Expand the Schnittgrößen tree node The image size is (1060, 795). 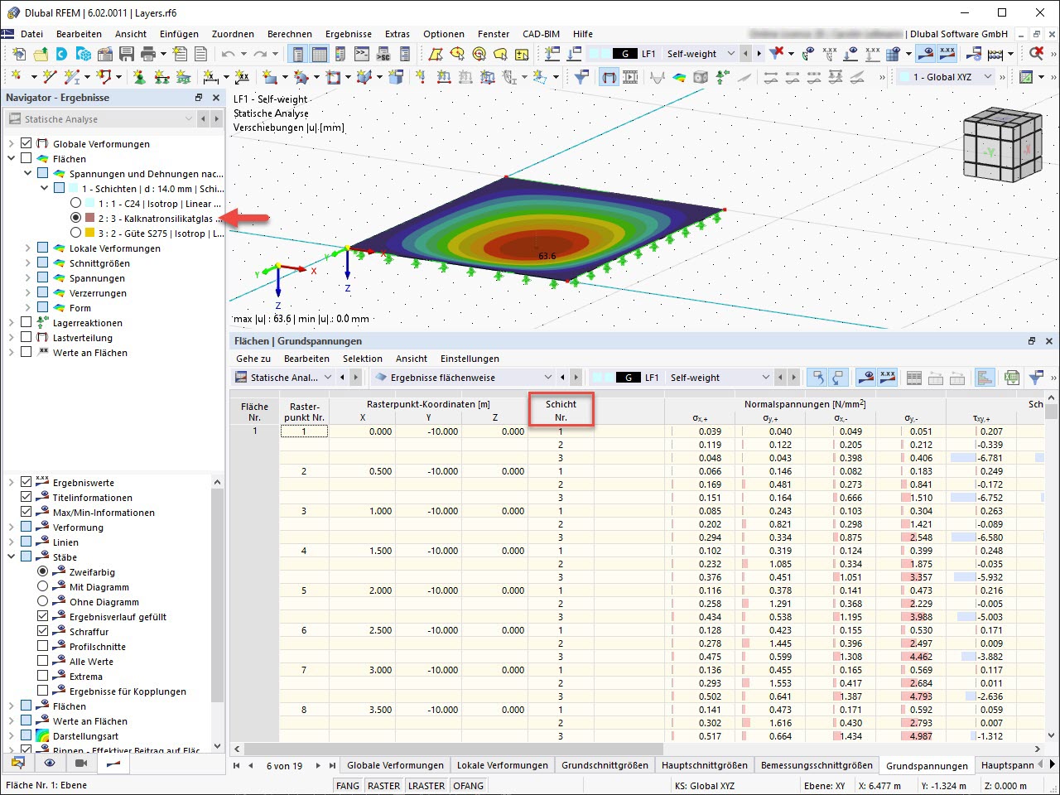pos(28,263)
